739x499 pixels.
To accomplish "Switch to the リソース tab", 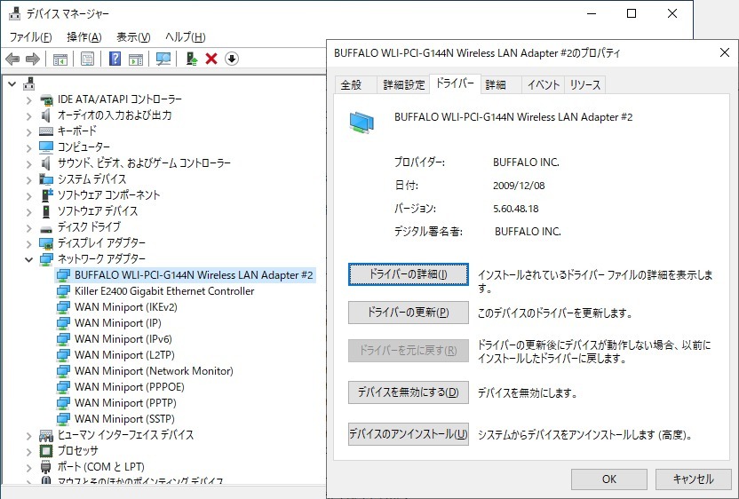I will point(584,85).
